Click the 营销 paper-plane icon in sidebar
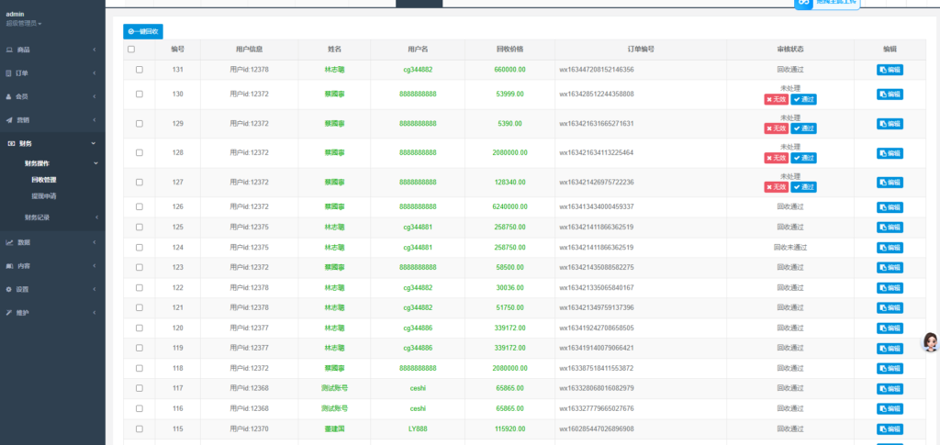Viewport: 940px width, 445px height. pyautogui.click(x=9, y=120)
